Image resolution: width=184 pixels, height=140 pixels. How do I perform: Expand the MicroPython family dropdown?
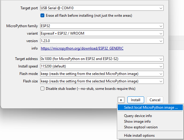coord(161,26)
